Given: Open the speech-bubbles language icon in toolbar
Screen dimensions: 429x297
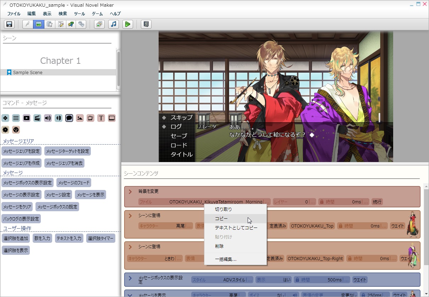Looking at the screenshot, I should coord(82,24).
